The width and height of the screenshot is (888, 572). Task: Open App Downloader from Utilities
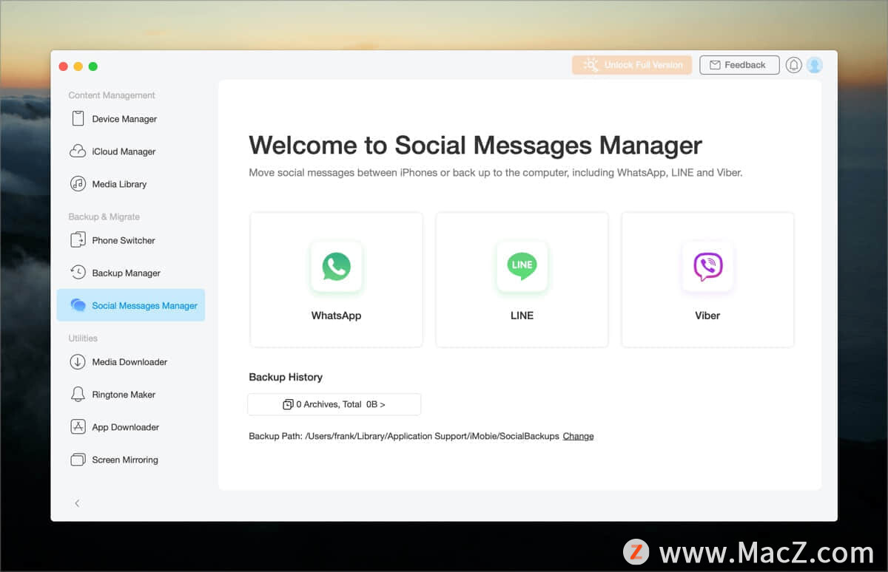coord(131,427)
